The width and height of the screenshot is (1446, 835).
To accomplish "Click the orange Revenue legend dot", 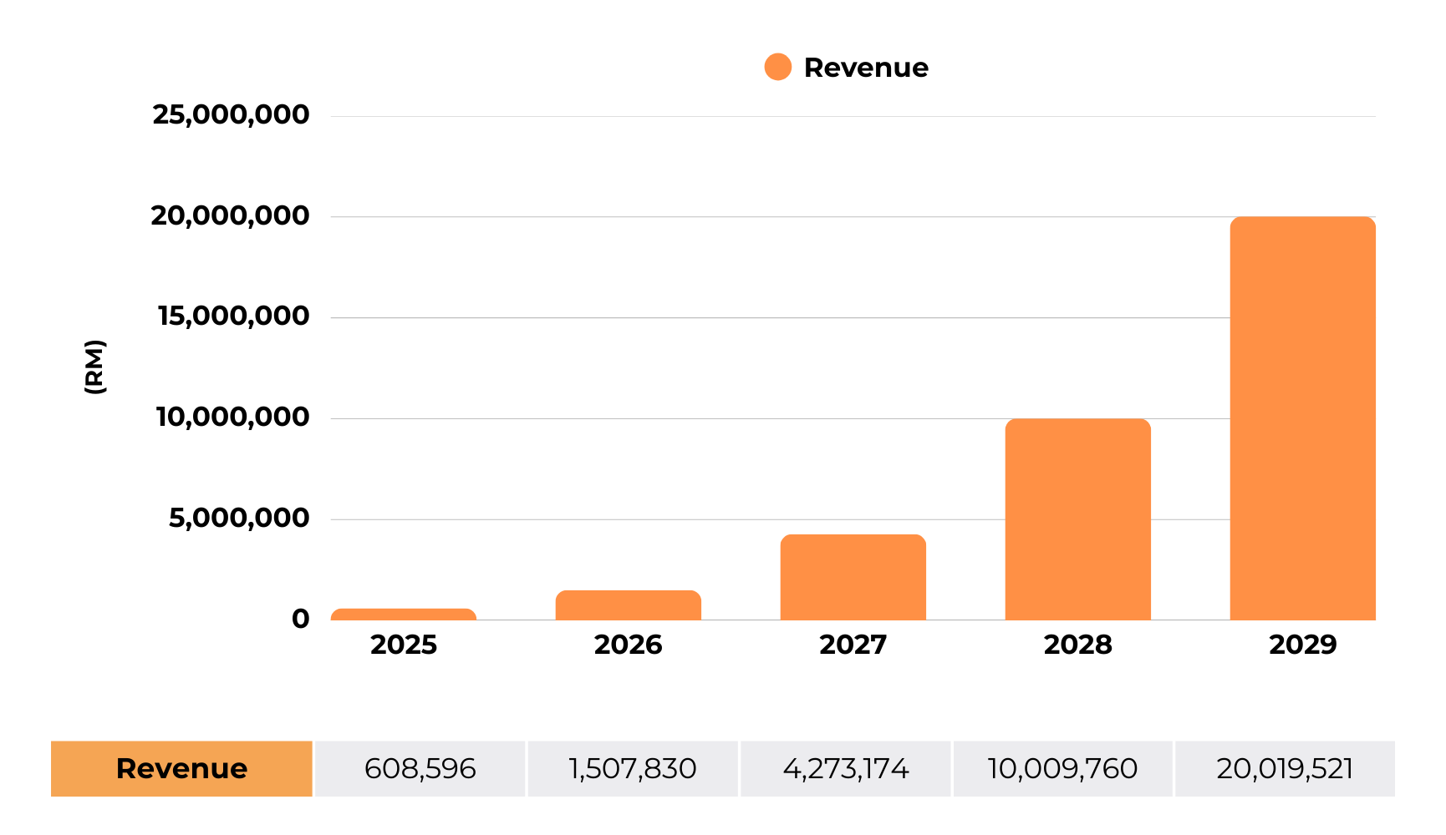I will 777,67.
